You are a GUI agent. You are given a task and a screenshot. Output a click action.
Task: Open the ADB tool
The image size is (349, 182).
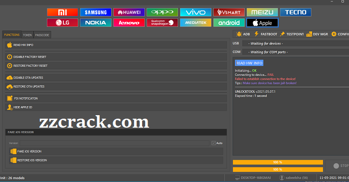click(x=243, y=34)
